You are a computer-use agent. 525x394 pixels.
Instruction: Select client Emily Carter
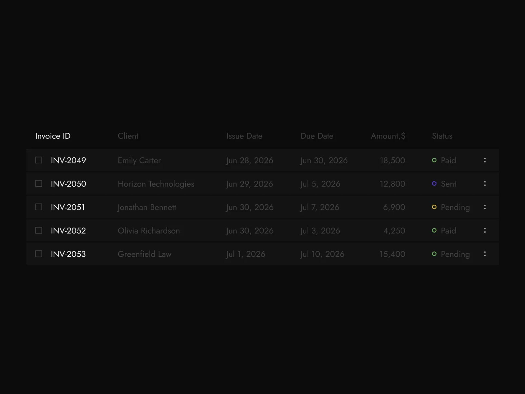tap(139, 161)
